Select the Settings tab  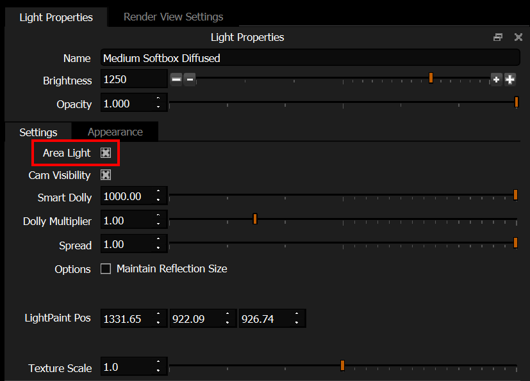(x=38, y=132)
